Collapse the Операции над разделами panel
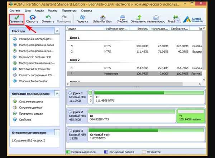Viewport: 215px width, 158px height. pyautogui.click(x=57, y=94)
